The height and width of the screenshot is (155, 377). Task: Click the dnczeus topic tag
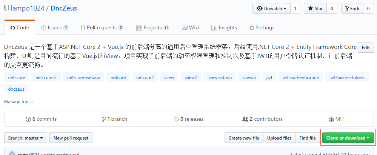tap(16, 89)
